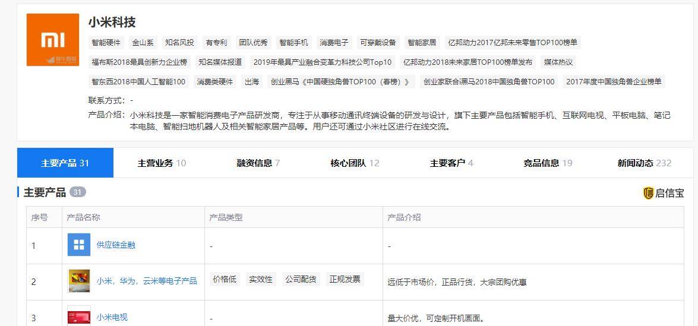Click the 有专利 tag
Image resolution: width=698 pixels, height=326 pixels.
tap(216, 43)
